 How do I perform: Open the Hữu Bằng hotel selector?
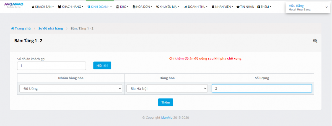tap(307, 7)
